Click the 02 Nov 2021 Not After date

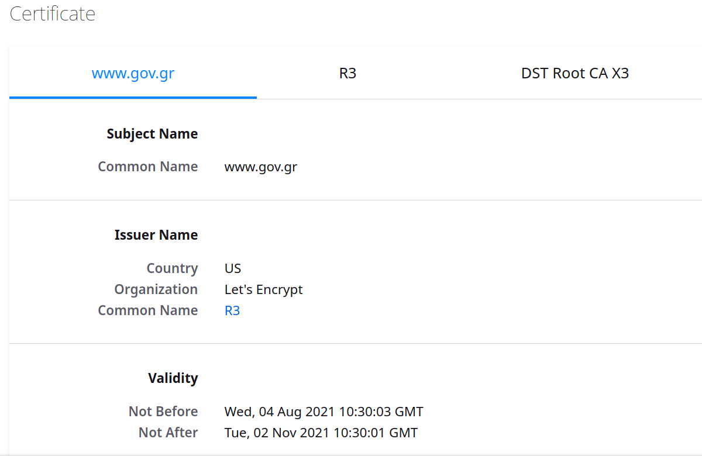[321, 433]
